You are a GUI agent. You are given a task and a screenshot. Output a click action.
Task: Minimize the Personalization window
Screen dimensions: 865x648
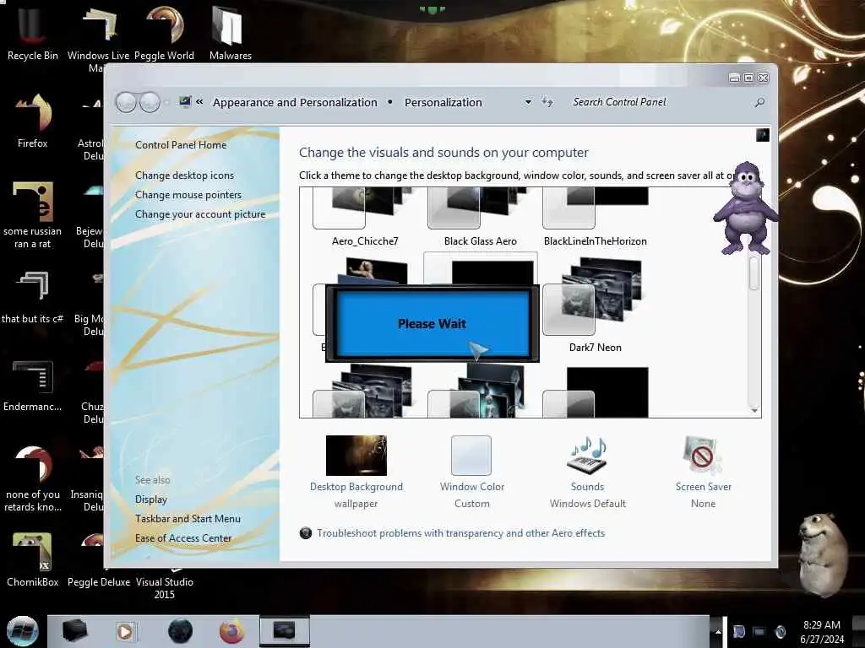coord(734,78)
